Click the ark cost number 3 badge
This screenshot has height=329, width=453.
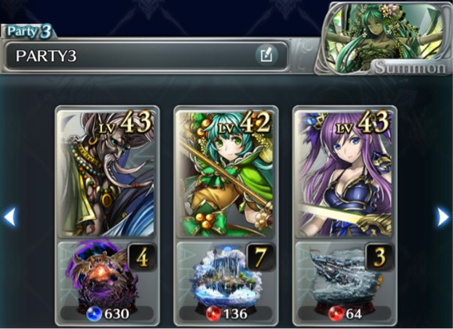[380, 257]
